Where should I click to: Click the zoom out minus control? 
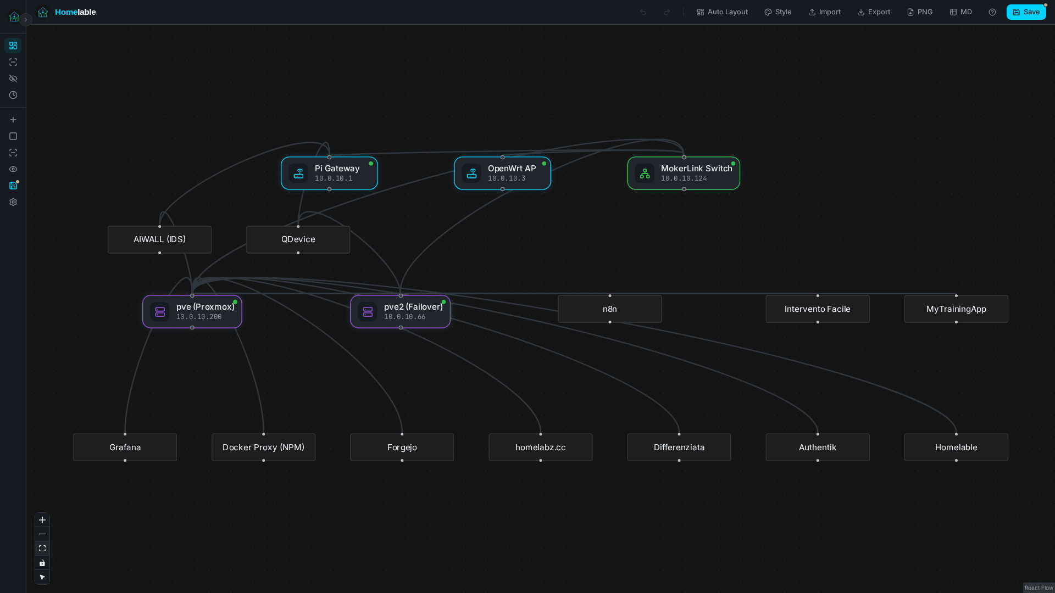coord(42,534)
